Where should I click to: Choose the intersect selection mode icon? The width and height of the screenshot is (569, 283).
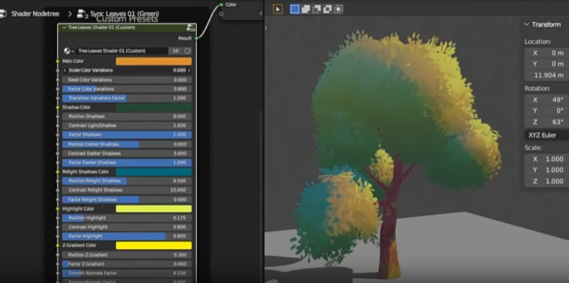coord(338,9)
